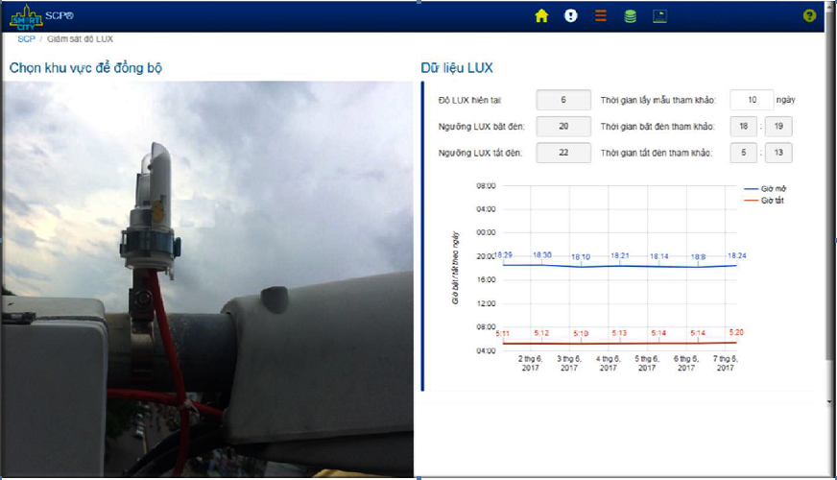Viewport: 837px width, 480px height.
Task: Click the sampling days input field
Action: [x=752, y=100]
